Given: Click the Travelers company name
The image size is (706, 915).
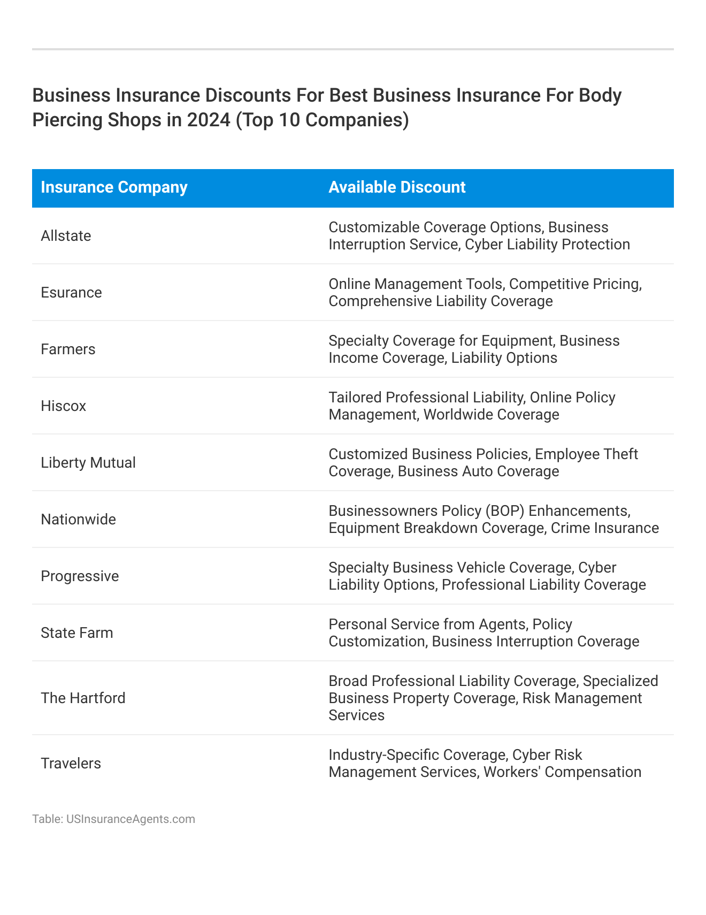Looking at the screenshot, I should 71,764.
